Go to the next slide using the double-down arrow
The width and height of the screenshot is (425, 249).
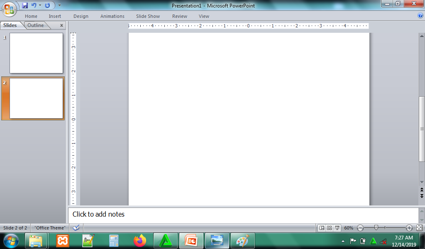point(422,195)
